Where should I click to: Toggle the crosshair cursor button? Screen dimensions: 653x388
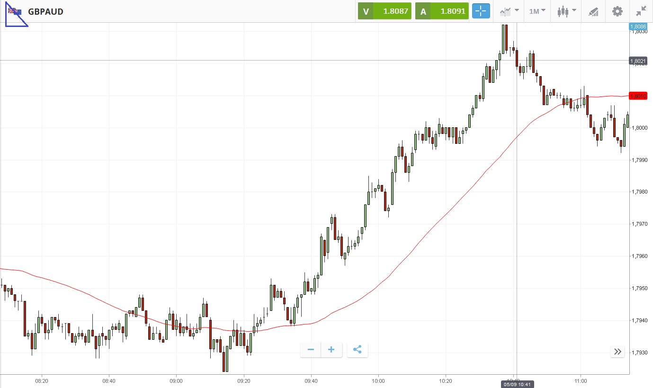(481, 11)
